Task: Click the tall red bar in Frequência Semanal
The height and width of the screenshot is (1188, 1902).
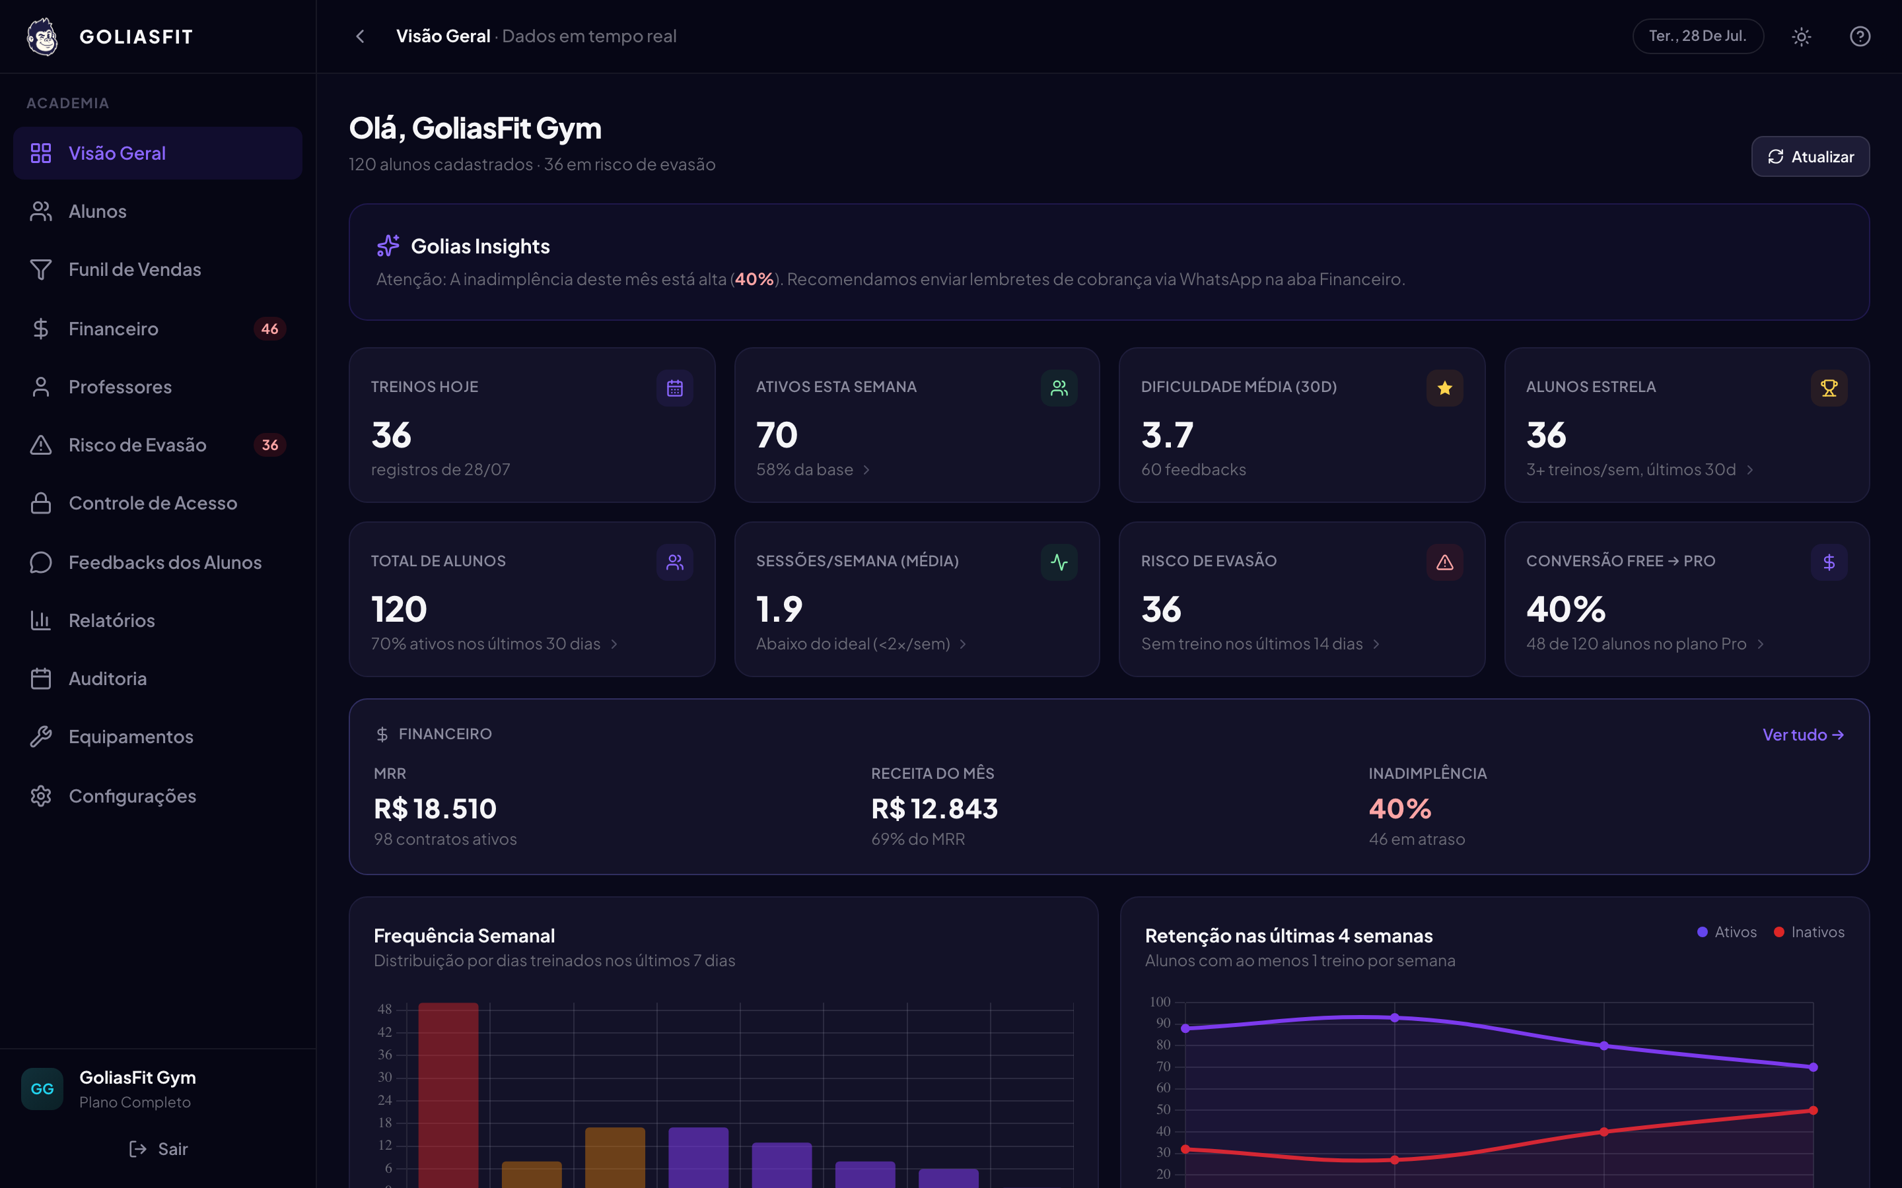Action: (448, 1096)
